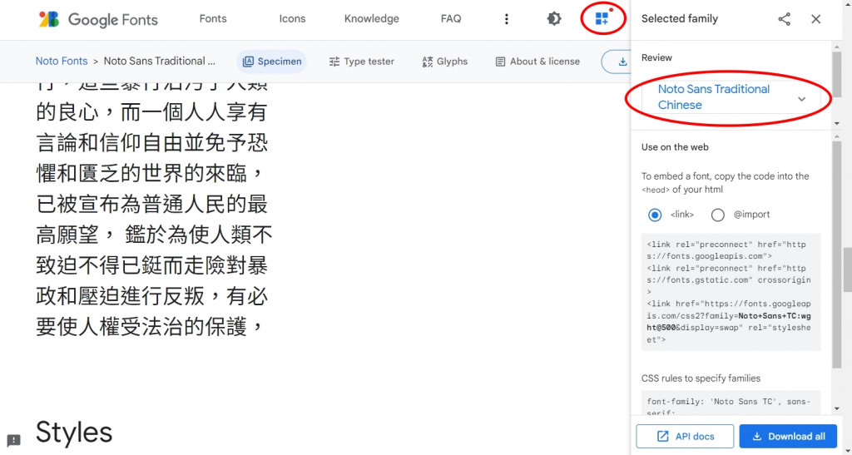Click the Review label
The height and width of the screenshot is (455, 852).
coord(656,57)
